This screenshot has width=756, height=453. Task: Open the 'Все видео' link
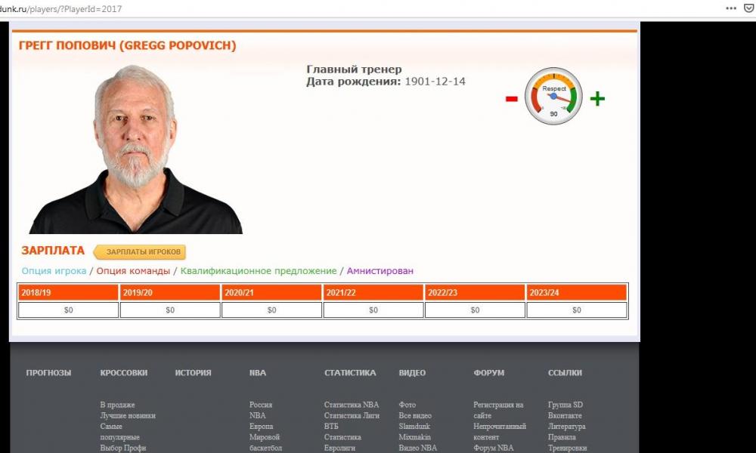(x=415, y=416)
